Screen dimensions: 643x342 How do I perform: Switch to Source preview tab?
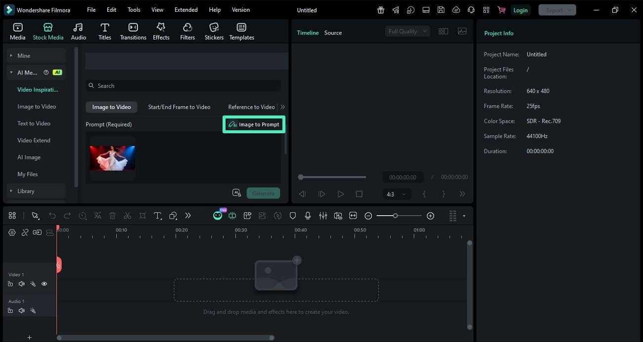333,33
